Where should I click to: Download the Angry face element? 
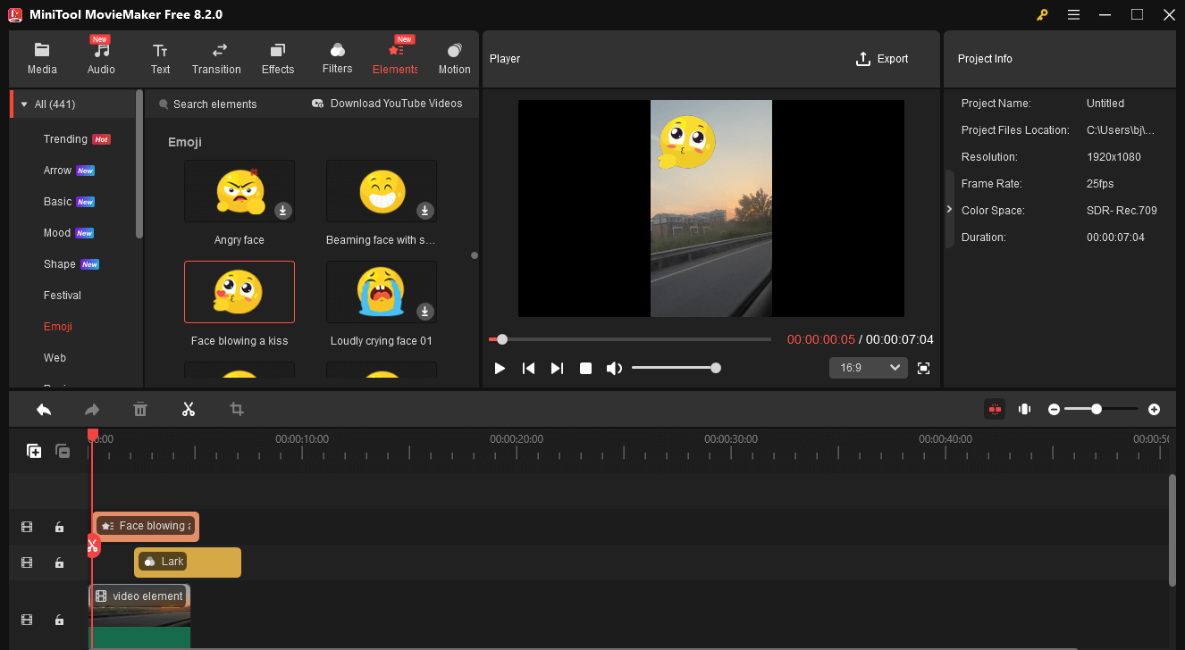click(282, 211)
